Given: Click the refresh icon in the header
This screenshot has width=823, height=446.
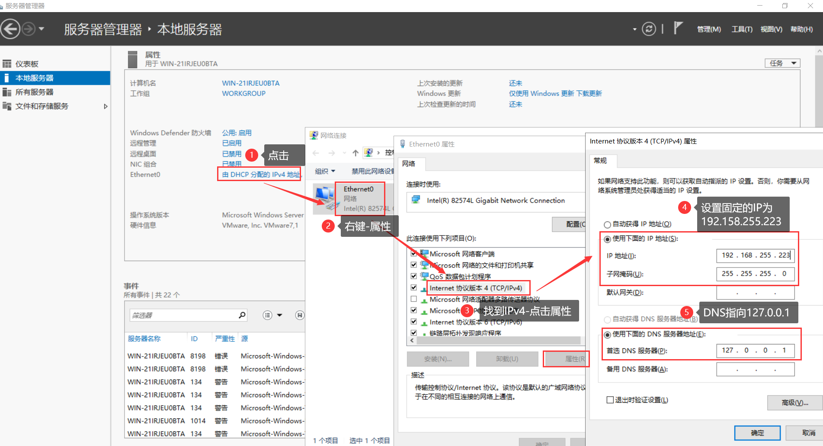Looking at the screenshot, I should pos(649,29).
